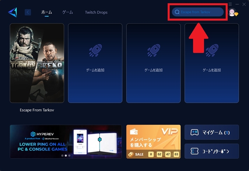Open the VIP メンバーシップを購入する banner

[153, 141]
